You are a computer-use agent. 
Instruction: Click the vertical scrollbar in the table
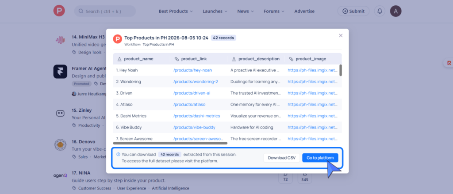pyautogui.click(x=341, y=70)
